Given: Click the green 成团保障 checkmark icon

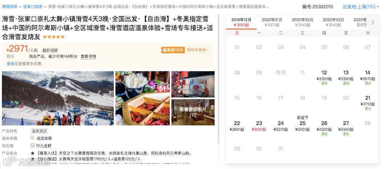Looking at the screenshot, I should [x=32, y=138].
